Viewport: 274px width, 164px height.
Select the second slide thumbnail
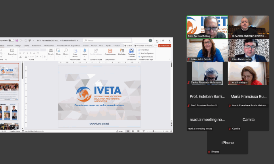point(9,92)
